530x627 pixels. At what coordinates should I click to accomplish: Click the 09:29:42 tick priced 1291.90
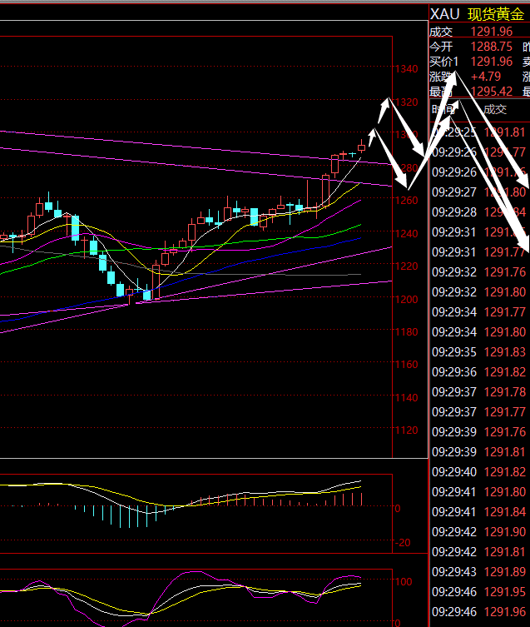pos(479,532)
